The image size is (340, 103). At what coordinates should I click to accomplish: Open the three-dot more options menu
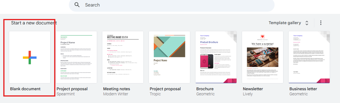coord(321,23)
